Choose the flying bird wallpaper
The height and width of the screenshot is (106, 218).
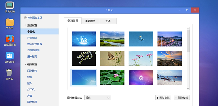[x=112, y=58]
